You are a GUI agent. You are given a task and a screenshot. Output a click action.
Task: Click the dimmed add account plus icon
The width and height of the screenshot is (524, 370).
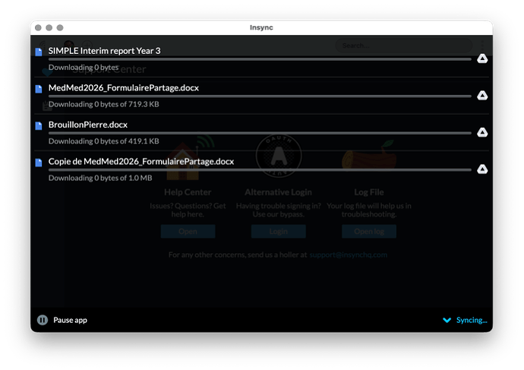pyautogui.click(x=87, y=45)
